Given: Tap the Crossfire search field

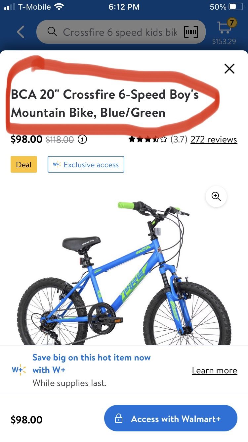Looking at the screenshot, I should tap(121, 32).
